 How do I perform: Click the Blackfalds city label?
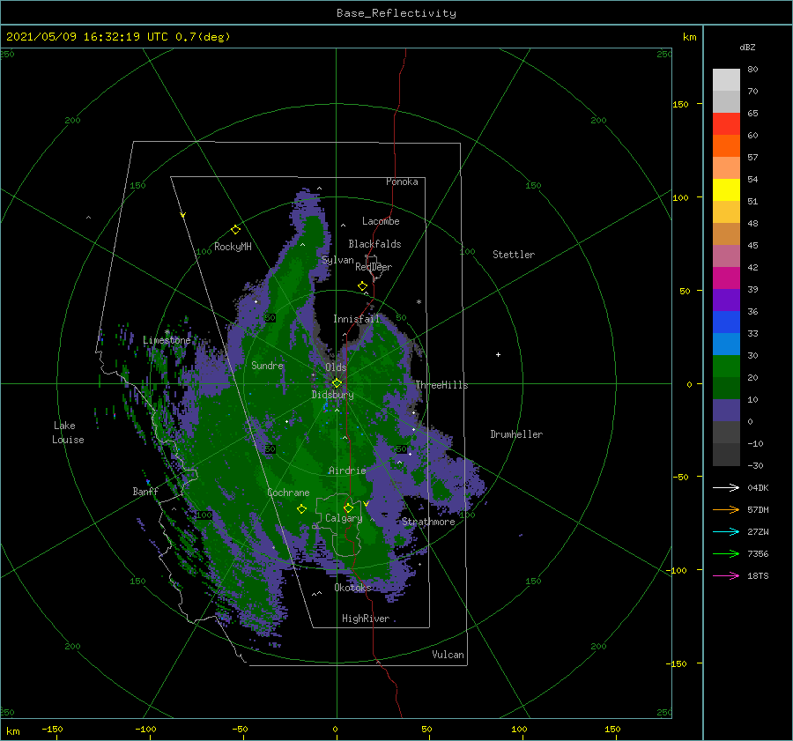[x=374, y=244]
